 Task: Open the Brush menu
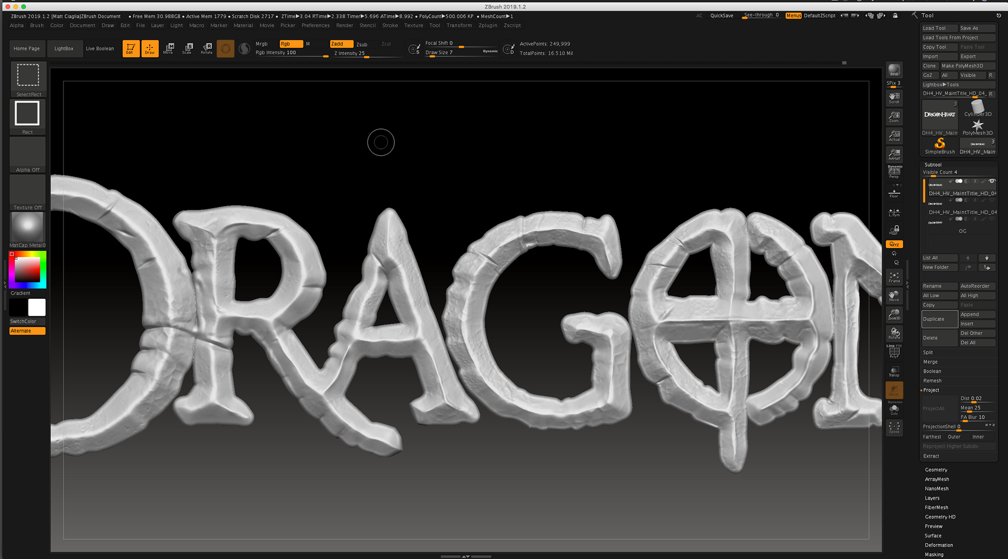click(x=37, y=25)
